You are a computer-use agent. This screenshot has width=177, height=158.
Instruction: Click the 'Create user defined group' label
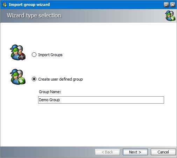pyautogui.click(x=61, y=79)
